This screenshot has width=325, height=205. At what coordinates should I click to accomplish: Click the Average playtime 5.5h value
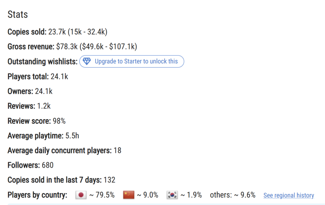pos(72,136)
